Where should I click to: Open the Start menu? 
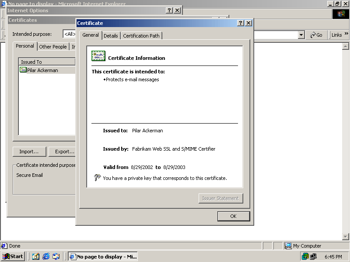(13, 256)
